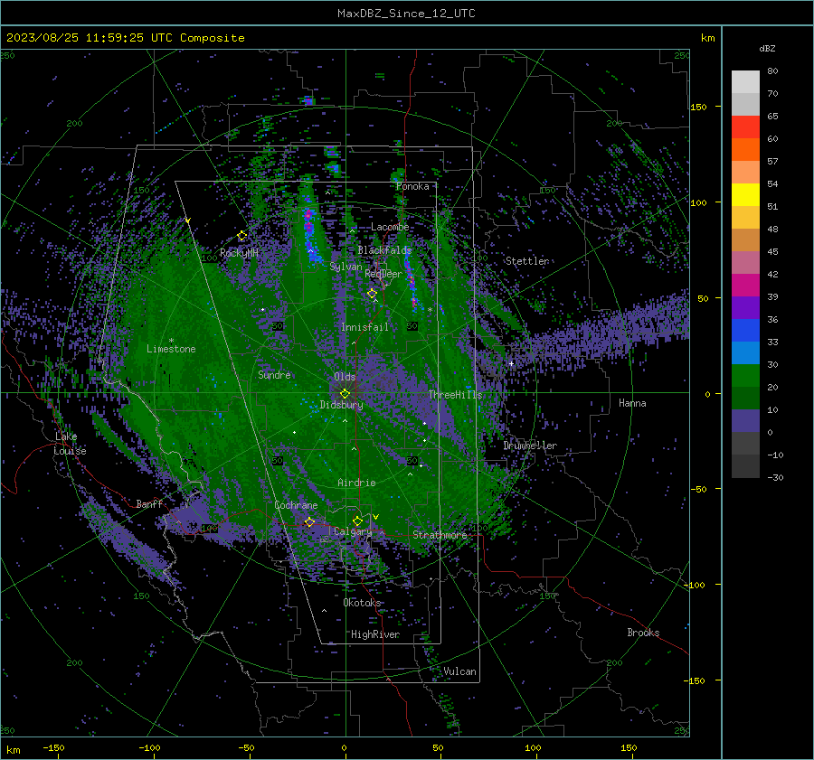Click the Strathmore label
The image size is (814, 760).
click(x=440, y=535)
